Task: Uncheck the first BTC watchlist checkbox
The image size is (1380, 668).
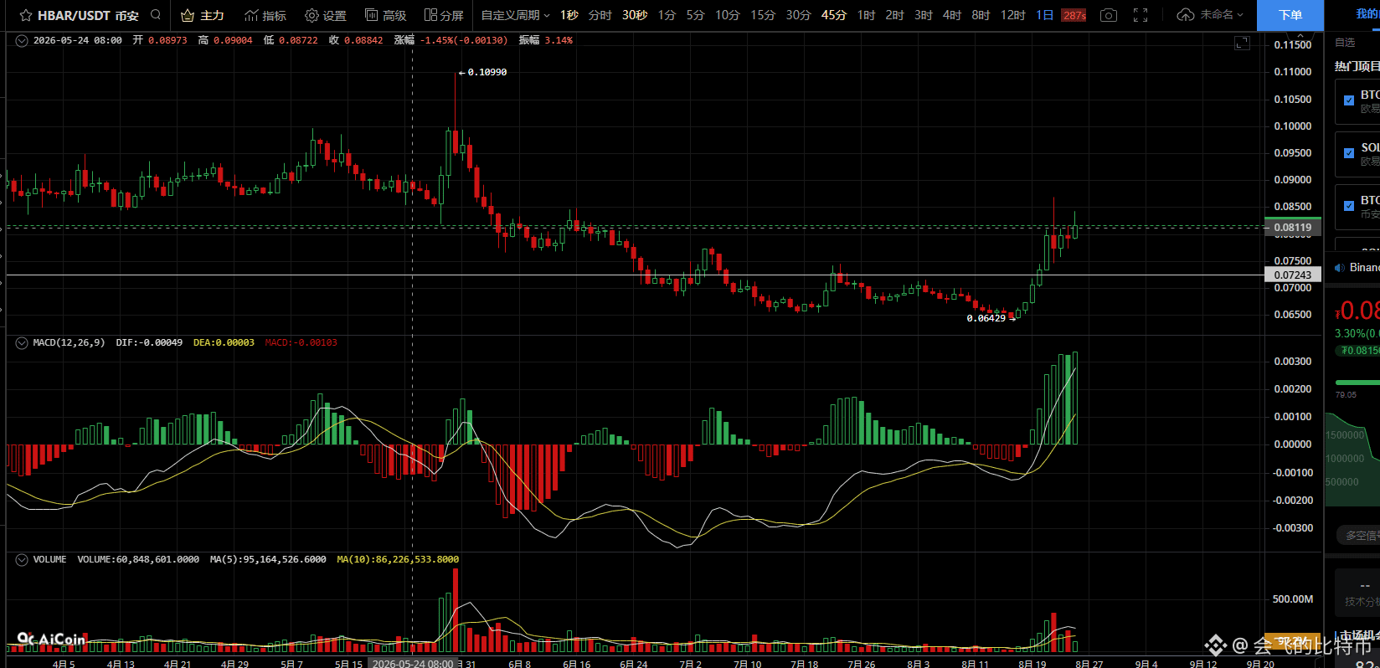Action: click(x=1349, y=100)
